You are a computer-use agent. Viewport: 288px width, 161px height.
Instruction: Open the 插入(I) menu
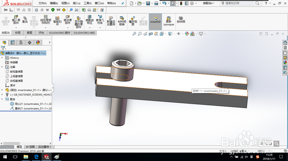76,3
